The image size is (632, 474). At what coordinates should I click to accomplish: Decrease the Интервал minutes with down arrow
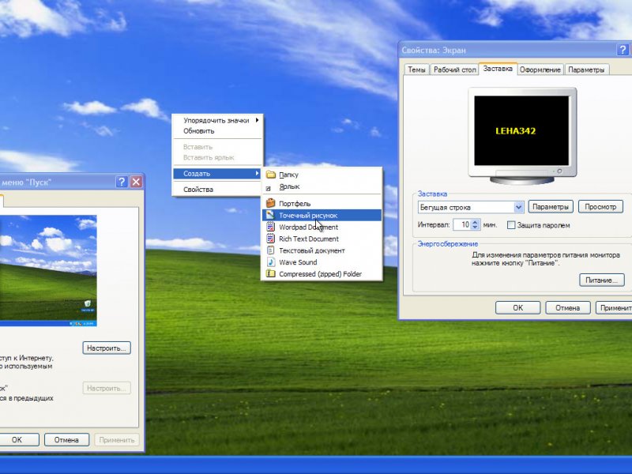pos(476,228)
